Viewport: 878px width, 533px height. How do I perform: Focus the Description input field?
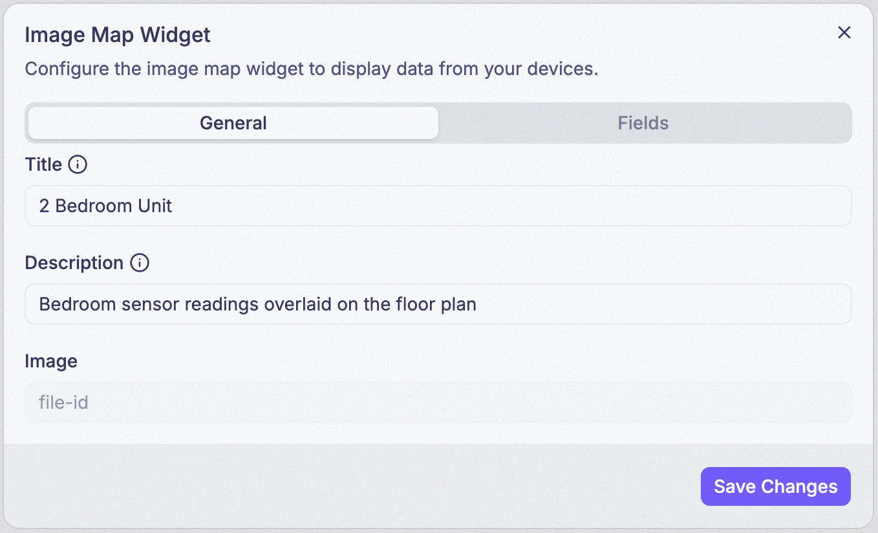pyautogui.click(x=438, y=304)
